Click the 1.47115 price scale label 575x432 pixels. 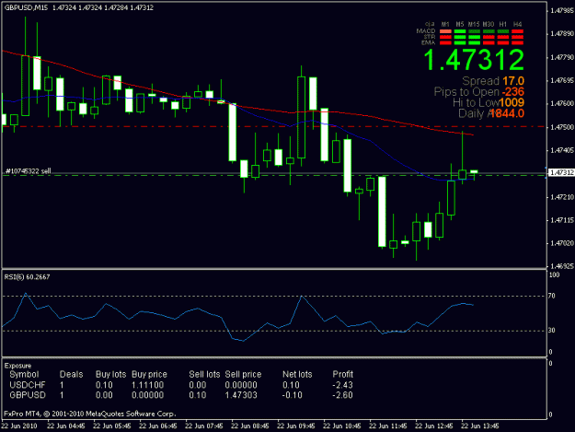(562, 220)
